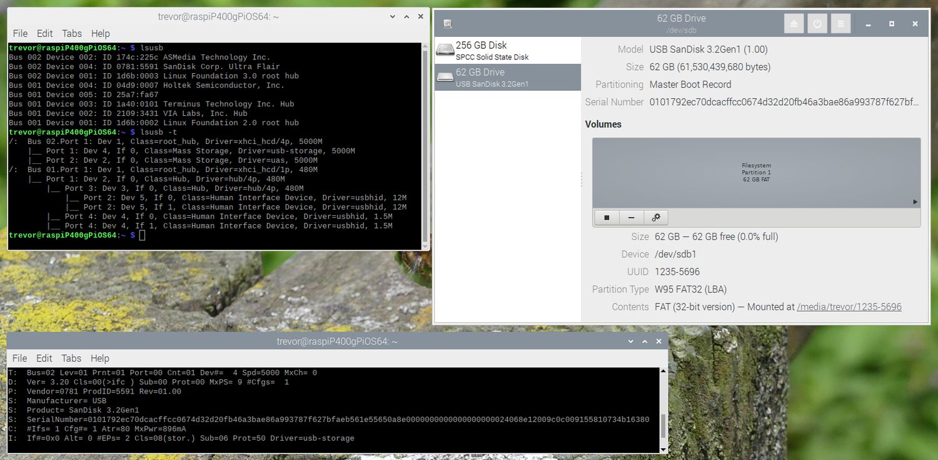Unmount the partition with the square stop button
Image resolution: width=938 pixels, height=460 pixels.
(606, 217)
